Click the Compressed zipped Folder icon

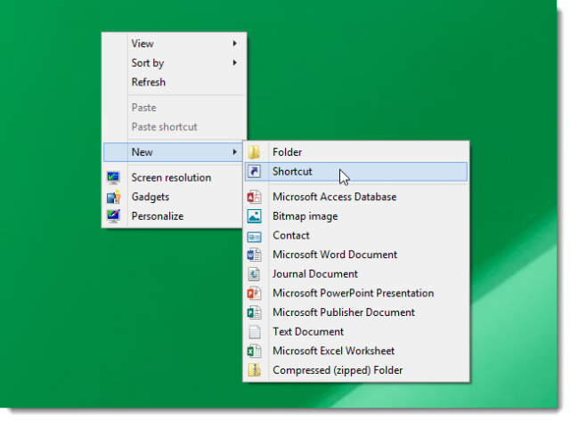click(x=255, y=370)
